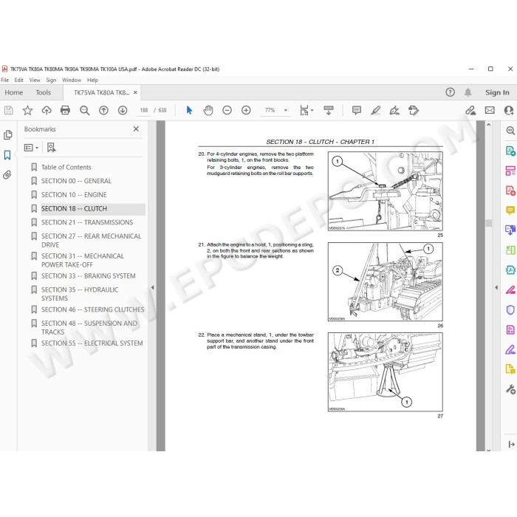Send file by email envelope icon
Viewport: 517px width, 517px height.
pos(490,110)
